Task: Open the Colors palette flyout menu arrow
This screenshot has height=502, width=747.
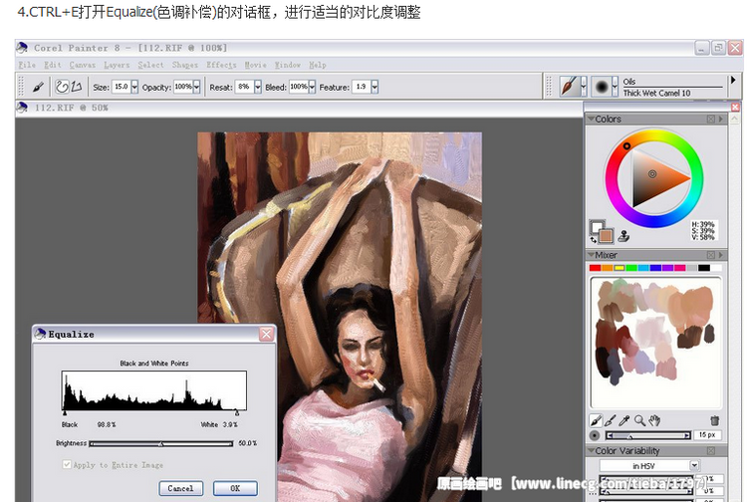Action: click(721, 120)
